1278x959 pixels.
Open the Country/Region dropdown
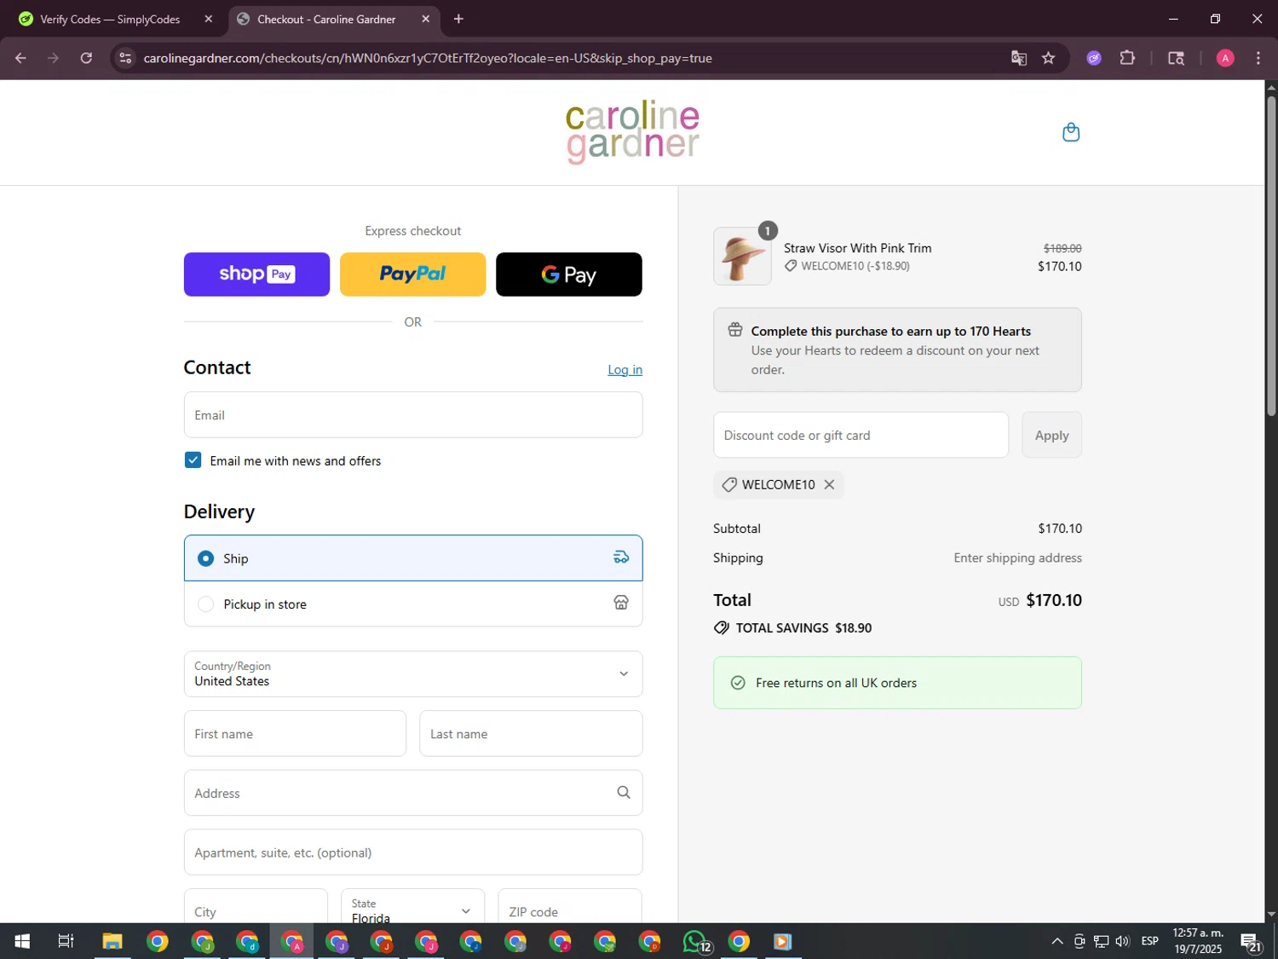(413, 674)
